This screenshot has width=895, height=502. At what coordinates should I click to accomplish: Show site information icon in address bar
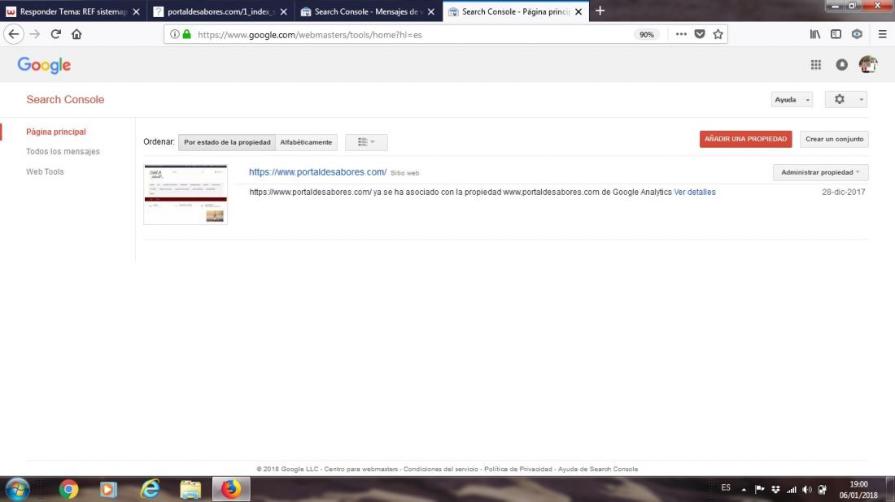coord(175,34)
